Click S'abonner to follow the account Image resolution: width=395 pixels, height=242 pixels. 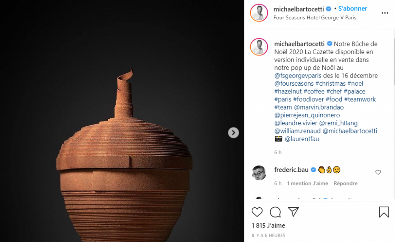point(353,9)
